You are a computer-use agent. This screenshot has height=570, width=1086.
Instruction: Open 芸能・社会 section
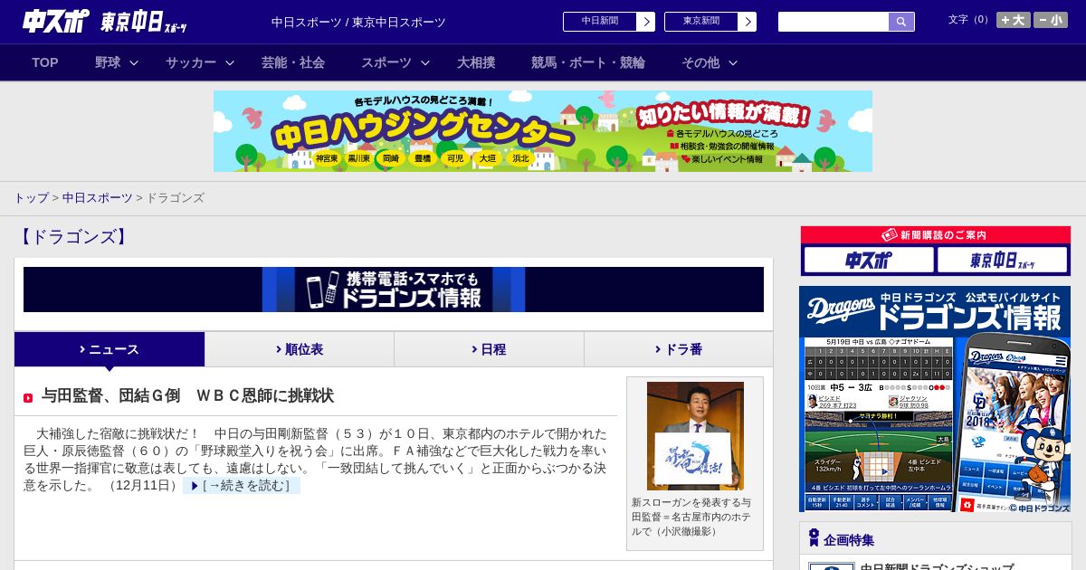(293, 62)
